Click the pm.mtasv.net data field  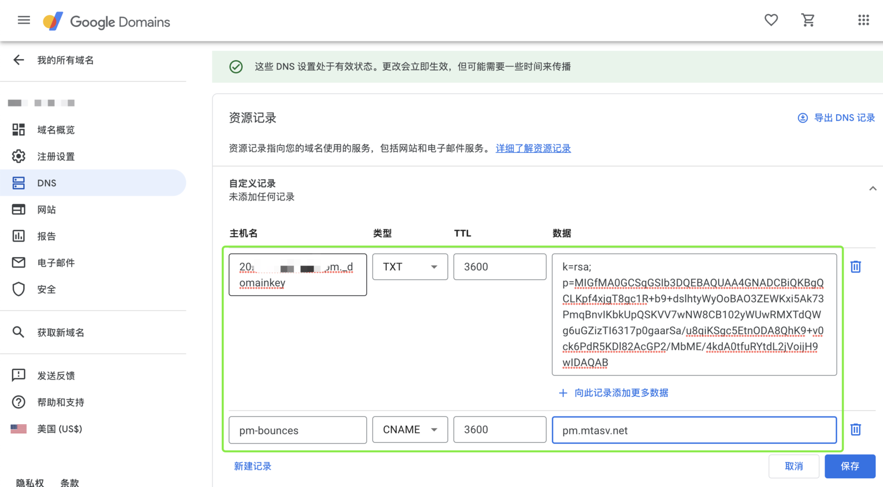[x=694, y=430]
